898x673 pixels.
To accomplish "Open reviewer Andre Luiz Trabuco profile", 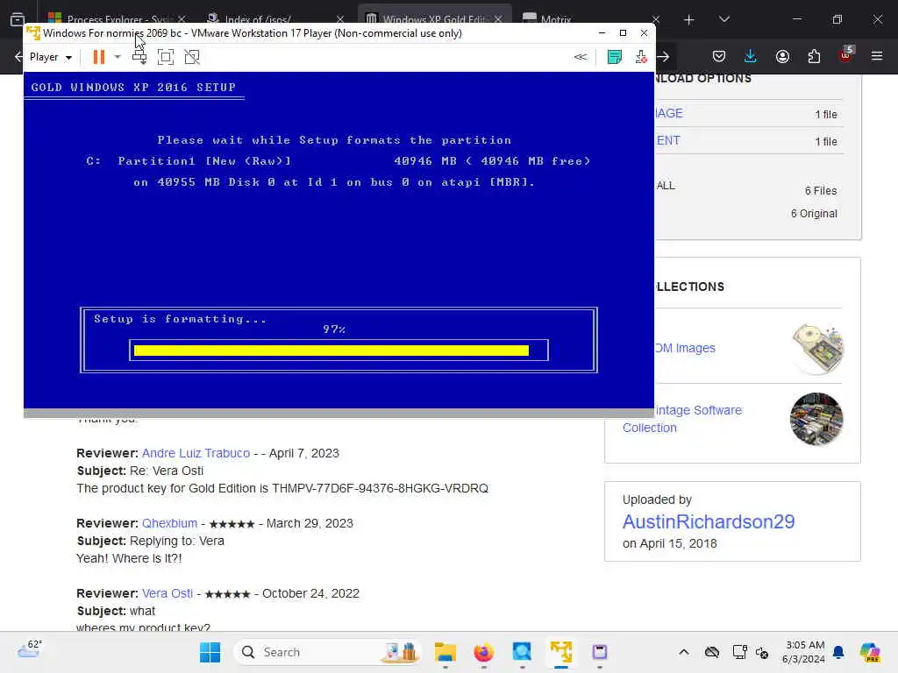I will 196,453.
